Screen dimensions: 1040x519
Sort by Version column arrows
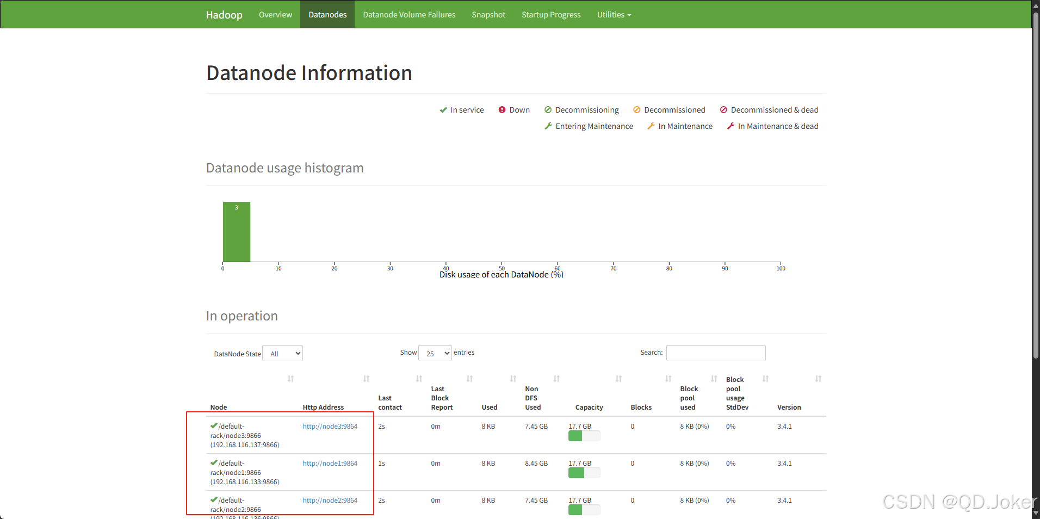point(818,379)
